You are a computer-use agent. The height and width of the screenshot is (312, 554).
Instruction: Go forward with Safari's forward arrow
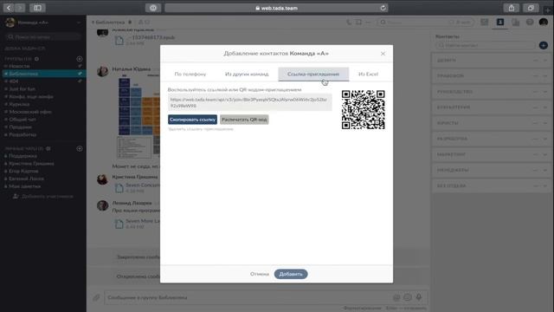pos(20,8)
